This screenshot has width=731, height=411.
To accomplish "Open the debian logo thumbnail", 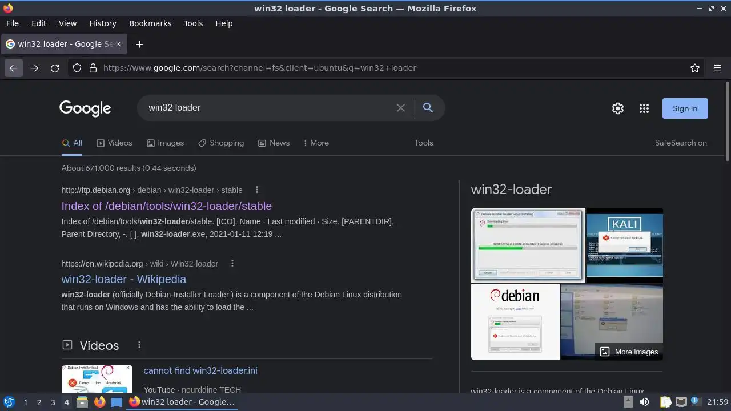I will point(515,322).
